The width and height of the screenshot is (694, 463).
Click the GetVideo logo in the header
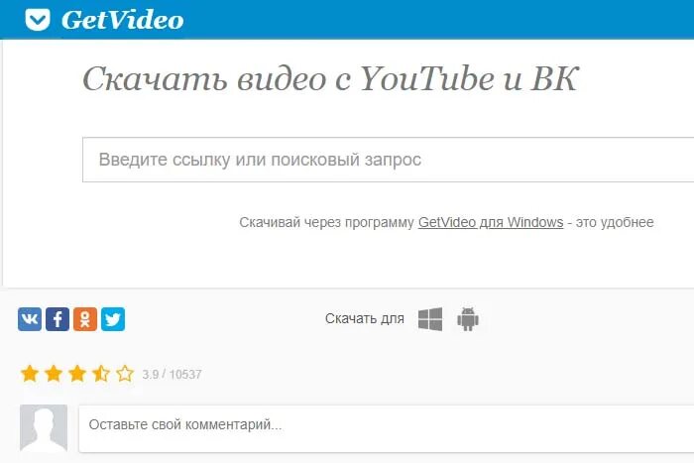point(38,20)
